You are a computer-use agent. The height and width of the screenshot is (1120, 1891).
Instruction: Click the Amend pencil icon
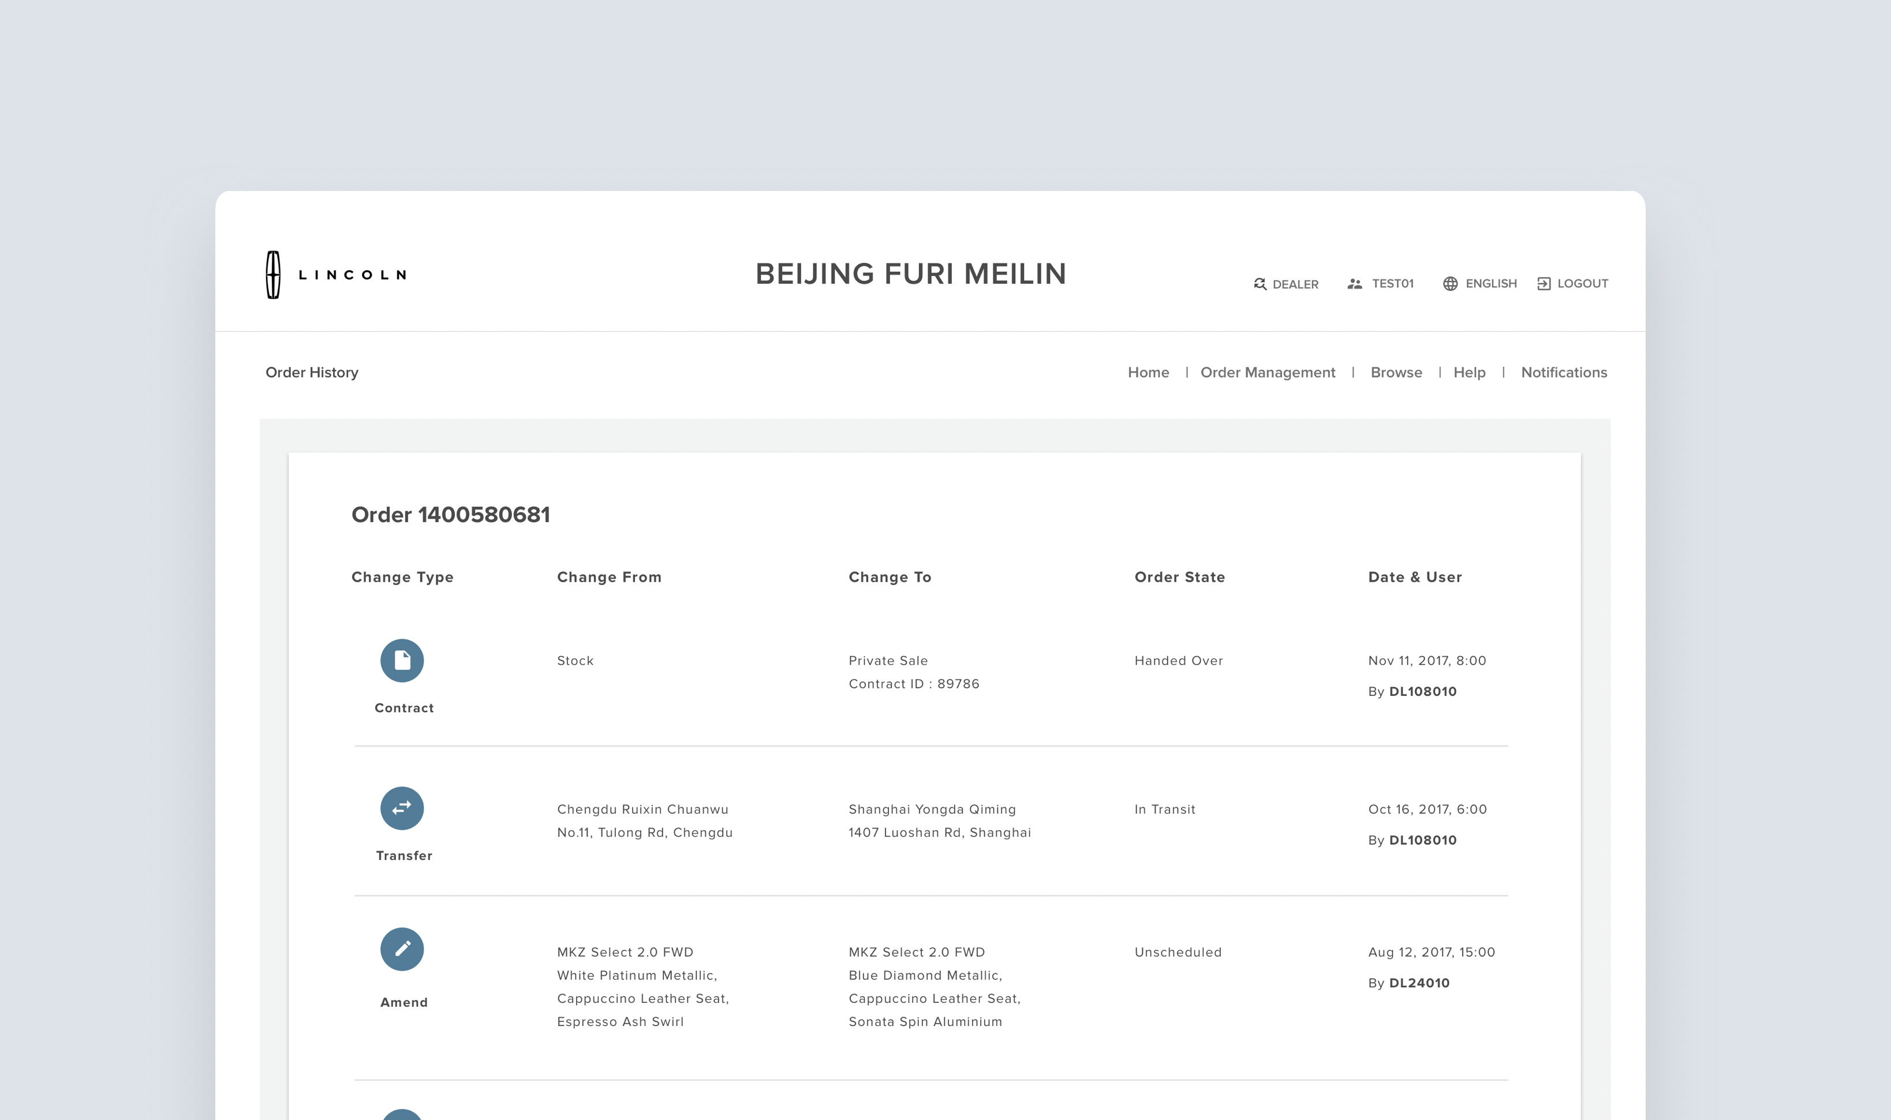(402, 949)
